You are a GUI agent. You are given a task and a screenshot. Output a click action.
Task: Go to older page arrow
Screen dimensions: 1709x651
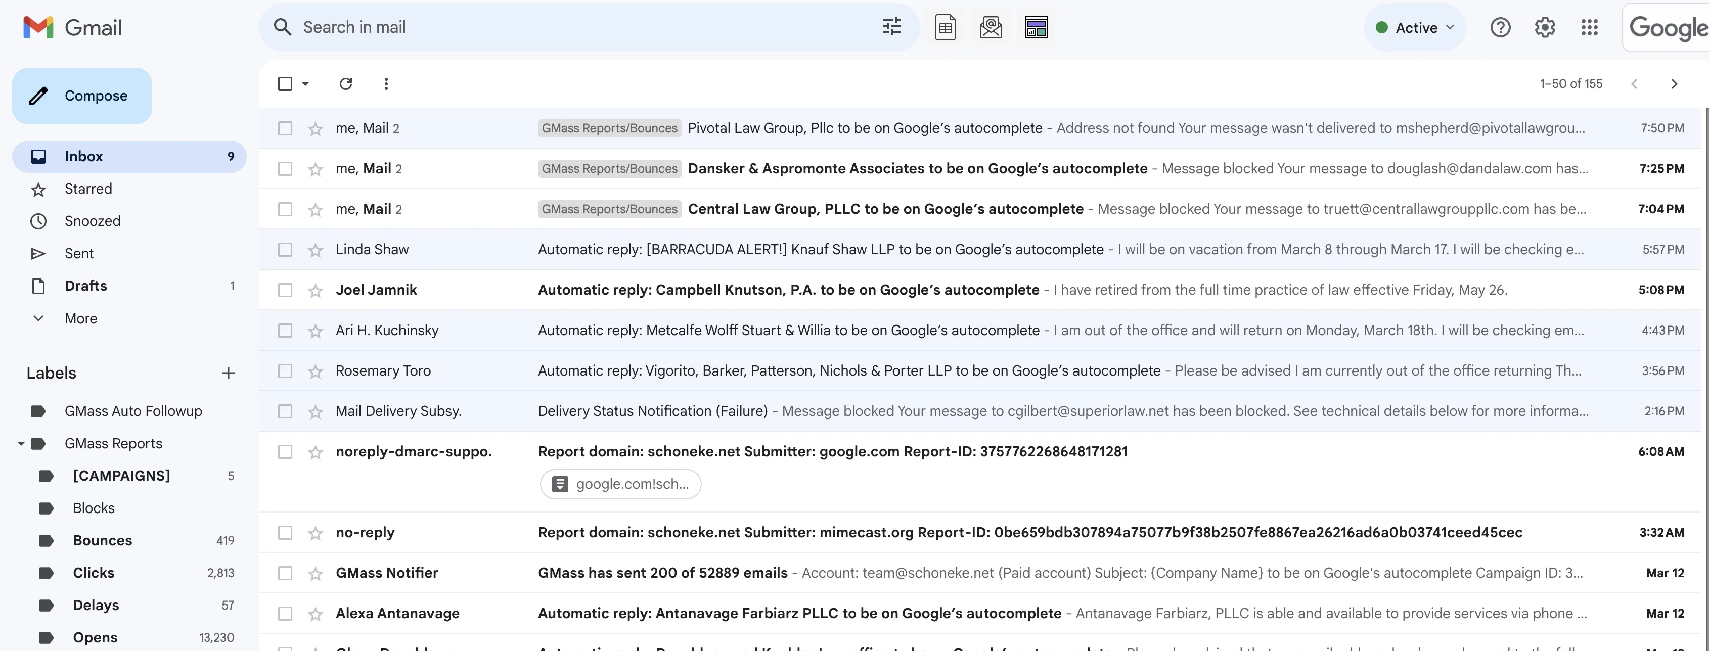coord(1674,83)
